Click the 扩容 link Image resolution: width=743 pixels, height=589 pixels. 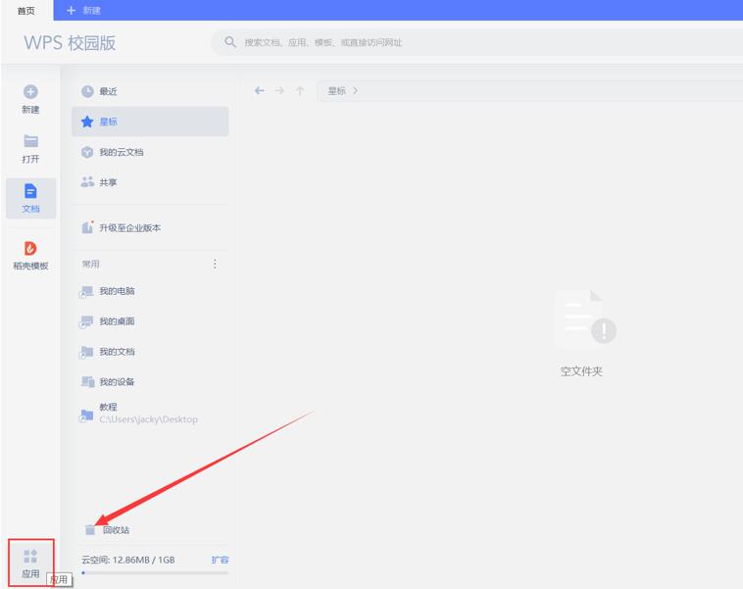(220, 561)
